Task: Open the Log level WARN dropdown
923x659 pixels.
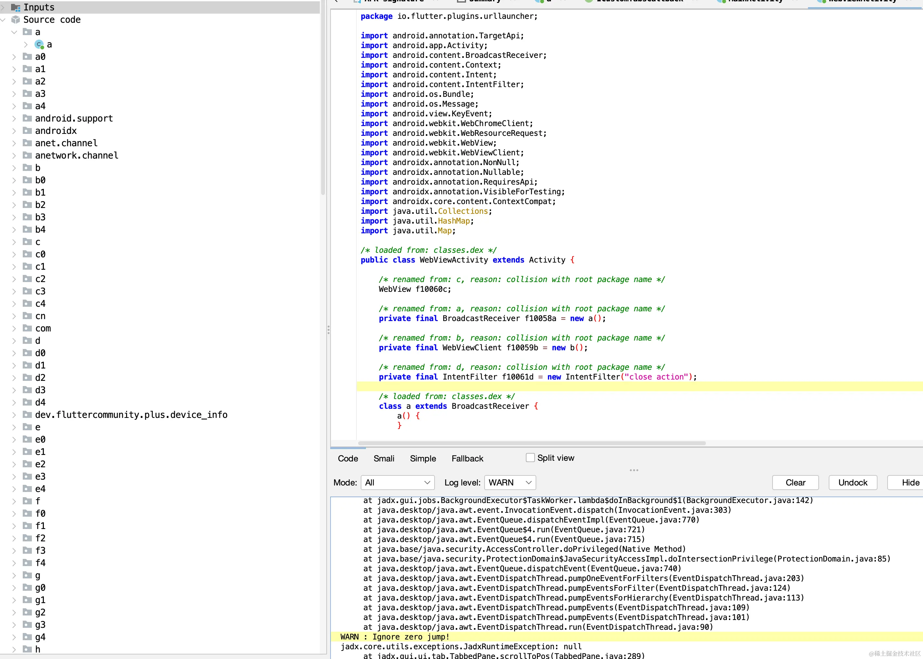Action: (510, 483)
